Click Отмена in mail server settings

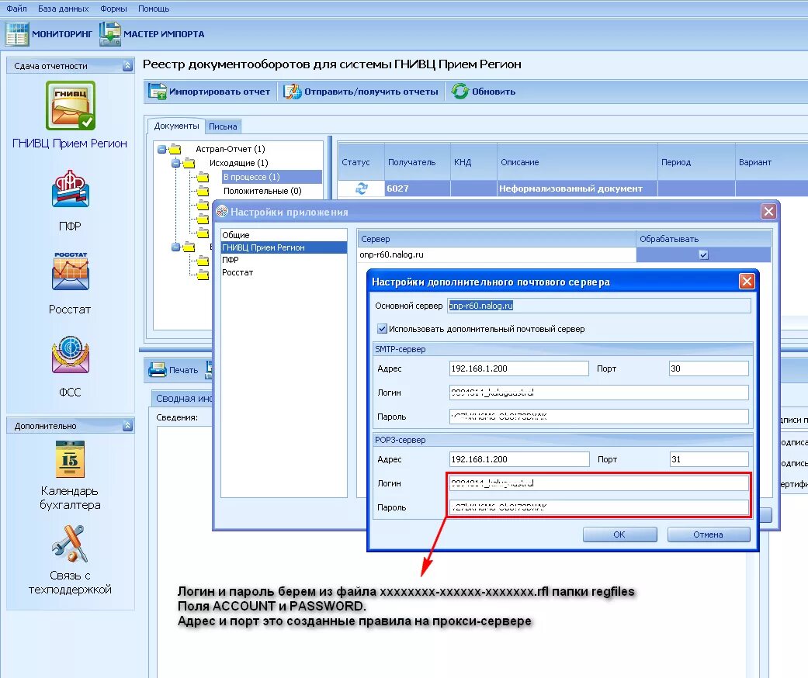(x=708, y=534)
